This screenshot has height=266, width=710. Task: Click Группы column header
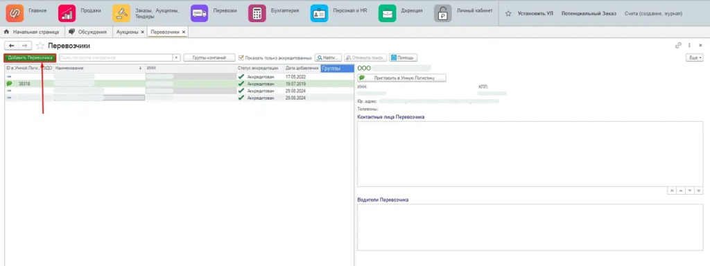337,69
